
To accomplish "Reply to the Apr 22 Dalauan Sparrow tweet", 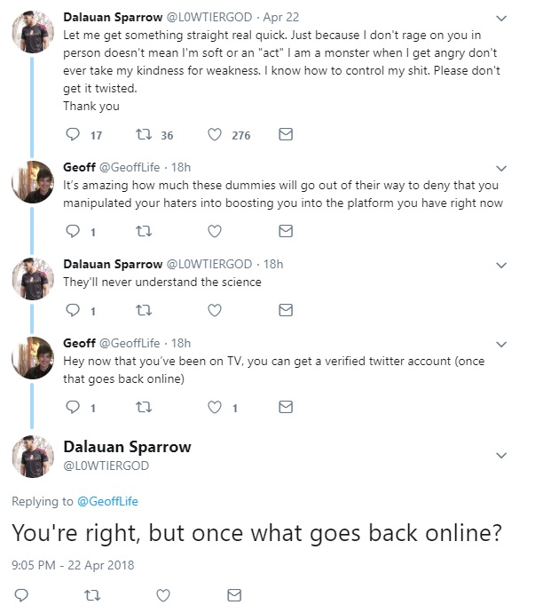I will click(73, 134).
